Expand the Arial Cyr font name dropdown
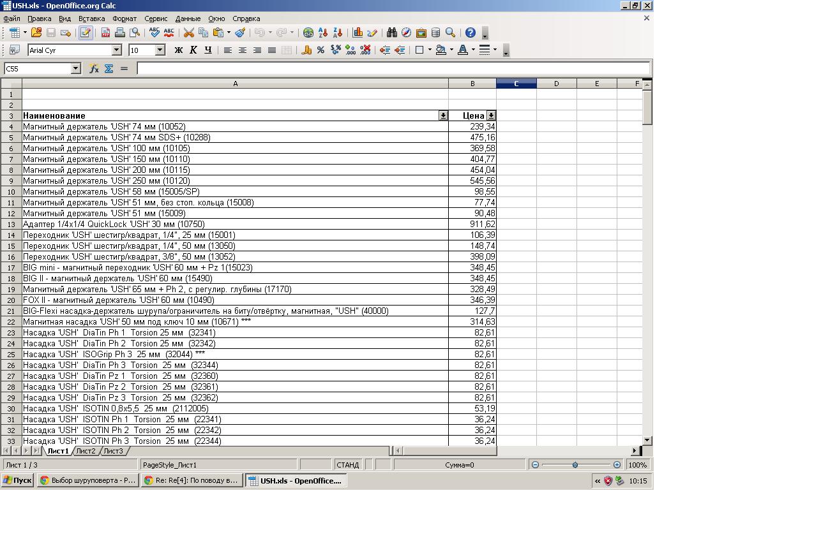The image size is (814, 560). [x=117, y=50]
